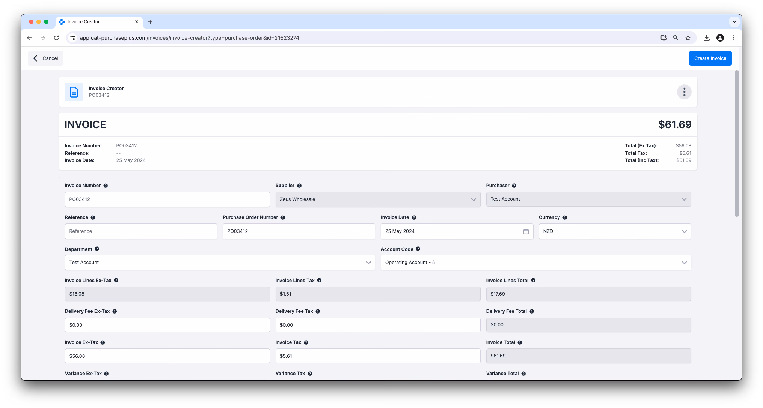763x408 pixels.
Task: Open the browser profile icon
Action: pos(720,38)
